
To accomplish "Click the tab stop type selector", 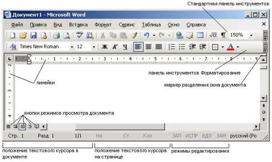I will [10, 59].
